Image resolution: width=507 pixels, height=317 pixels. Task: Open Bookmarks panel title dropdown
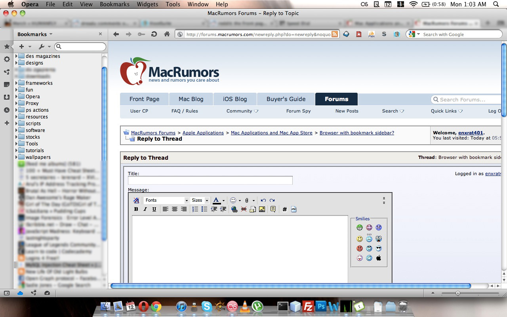(x=35, y=34)
